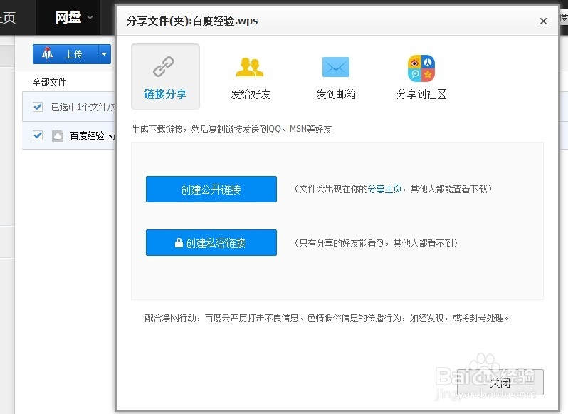
Task: Switch to the 发给好友 tab label
Action: (251, 94)
